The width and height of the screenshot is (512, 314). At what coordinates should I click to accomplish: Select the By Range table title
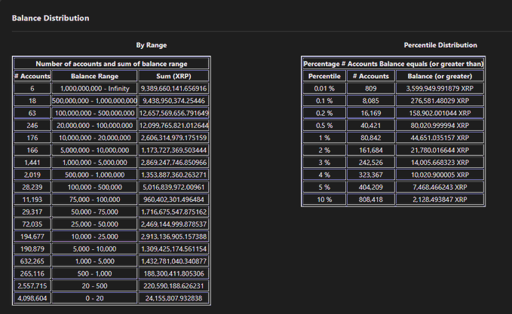pos(151,45)
